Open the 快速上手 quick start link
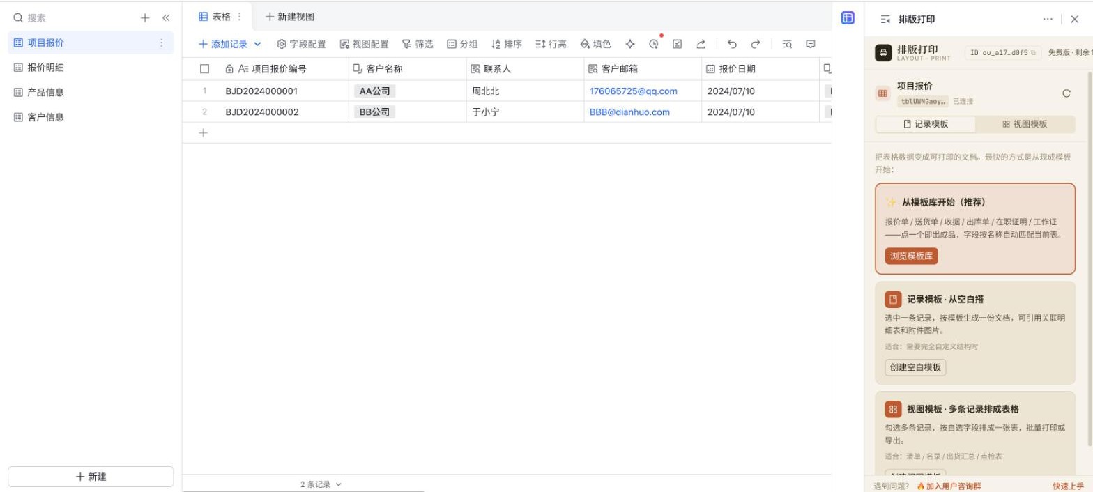Screen dimensions: 1093x492 (x=1069, y=486)
